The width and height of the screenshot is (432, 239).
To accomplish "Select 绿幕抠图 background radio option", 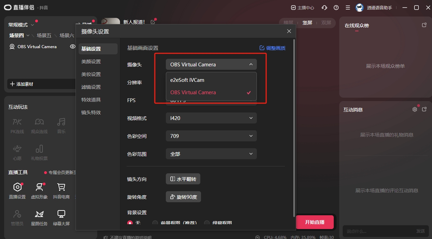I will pyautogui.click(x=207, y=223).
